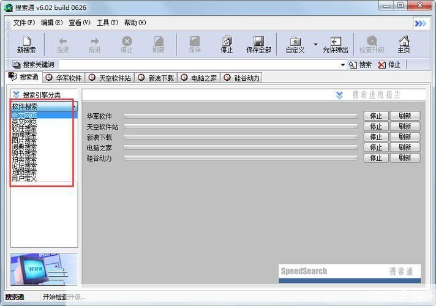The width and height of the screenshot is (436, 306).
Task: Click the 新浪下载 label in progress list
Action: [99, 137]
